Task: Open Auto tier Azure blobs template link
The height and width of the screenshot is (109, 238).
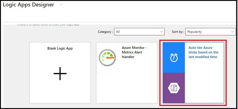Action: coord(203,52)
